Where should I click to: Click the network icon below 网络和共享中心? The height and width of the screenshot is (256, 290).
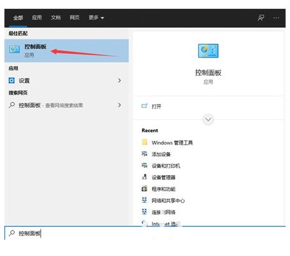click(144, 212)
